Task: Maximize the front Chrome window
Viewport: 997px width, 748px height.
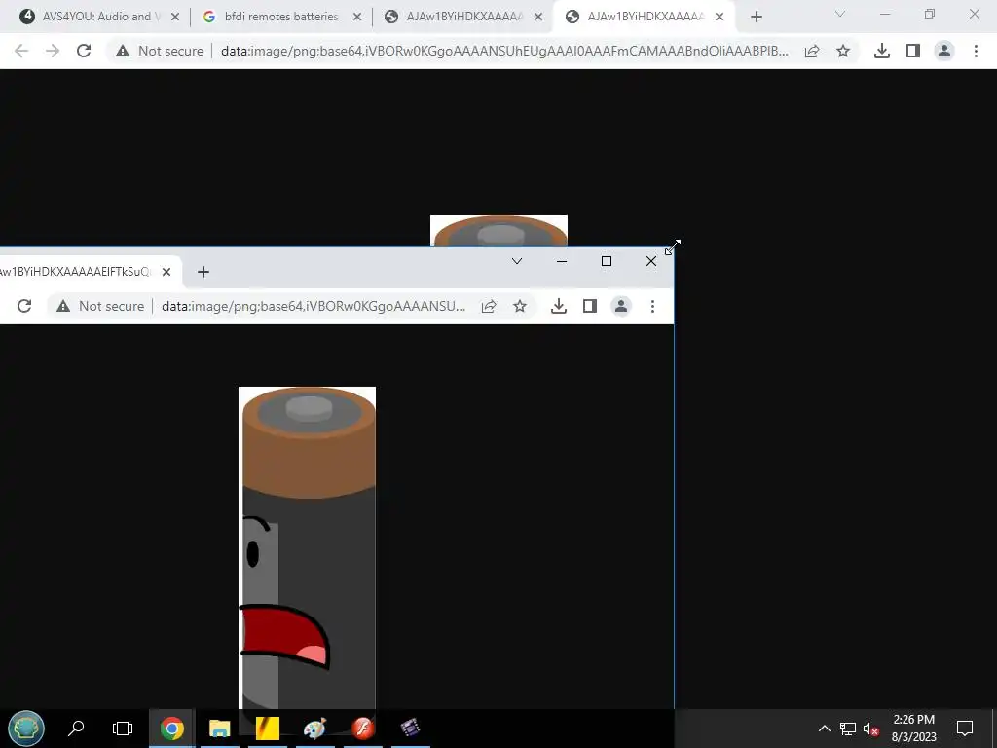Action: 607,261
